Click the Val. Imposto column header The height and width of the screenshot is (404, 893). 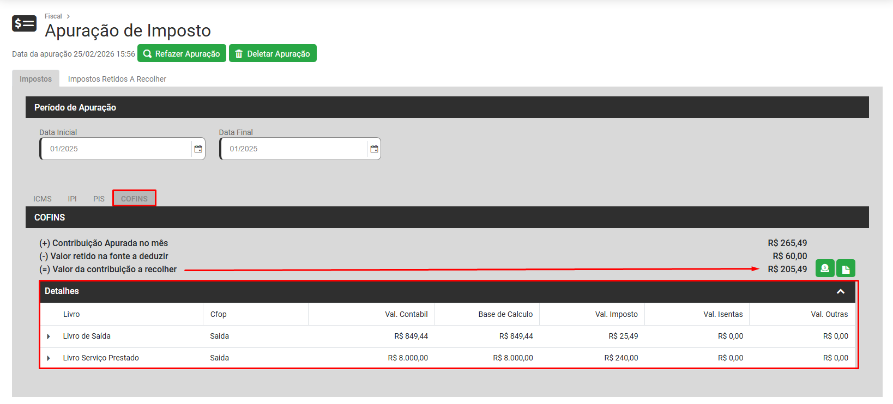coord(616,314)
